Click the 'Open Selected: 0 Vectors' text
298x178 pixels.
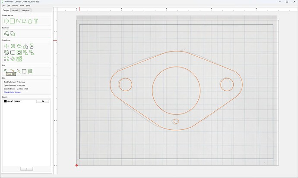(x=14, y=86)
